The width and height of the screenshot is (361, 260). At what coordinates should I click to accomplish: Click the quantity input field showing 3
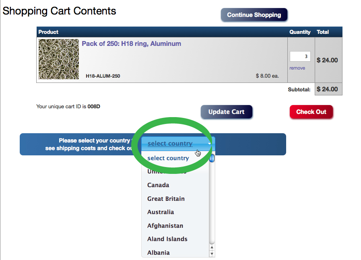pyautogui.click(x=300, y=56)
